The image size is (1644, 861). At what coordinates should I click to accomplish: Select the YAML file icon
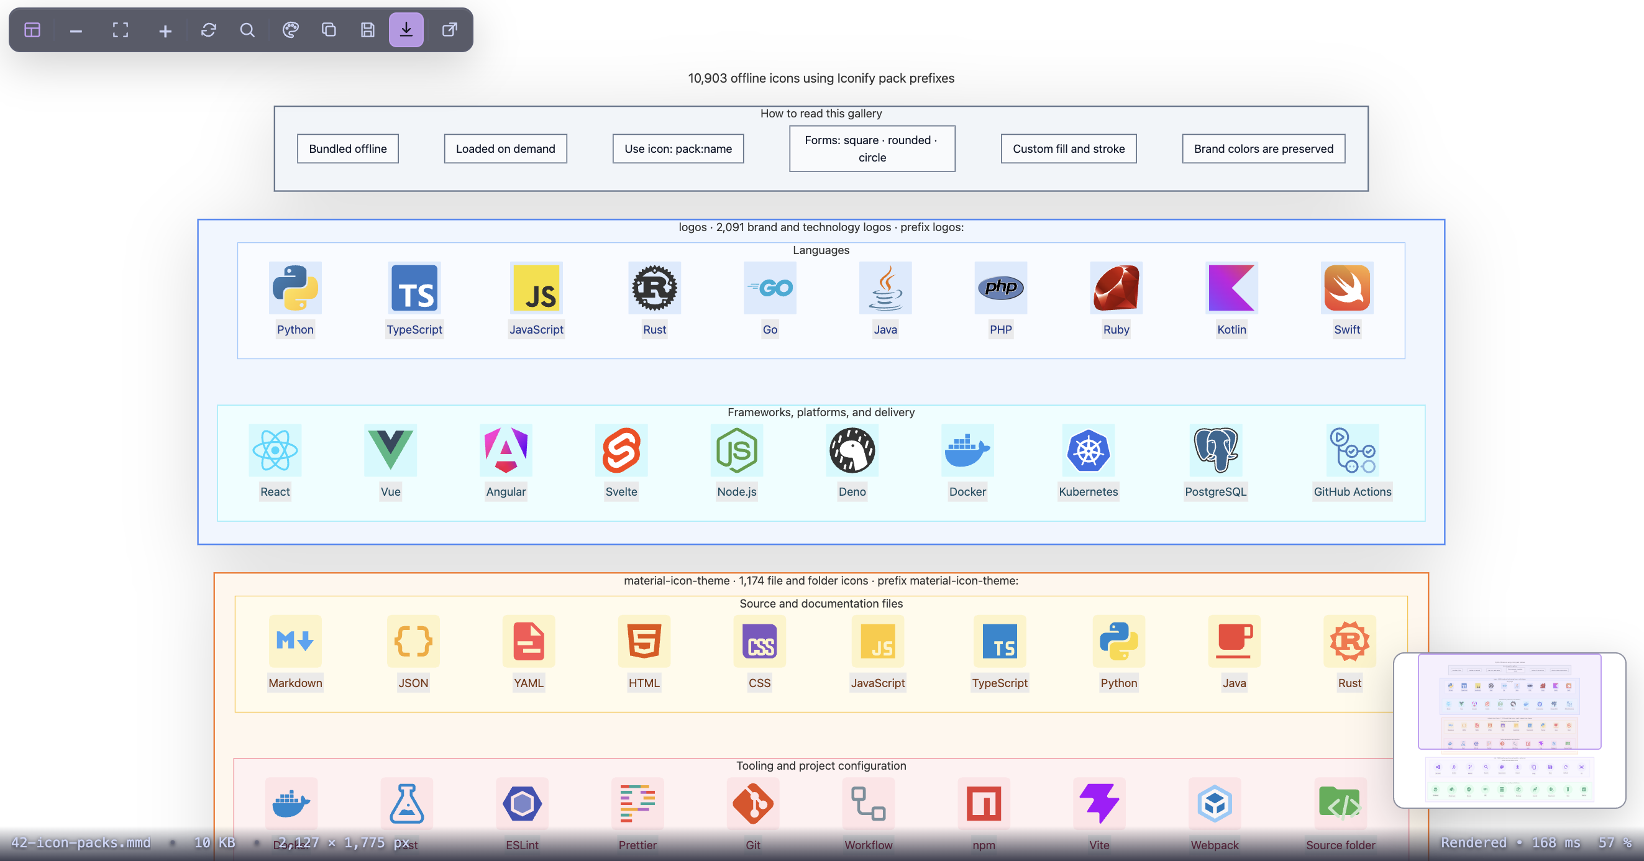[529, 641]
